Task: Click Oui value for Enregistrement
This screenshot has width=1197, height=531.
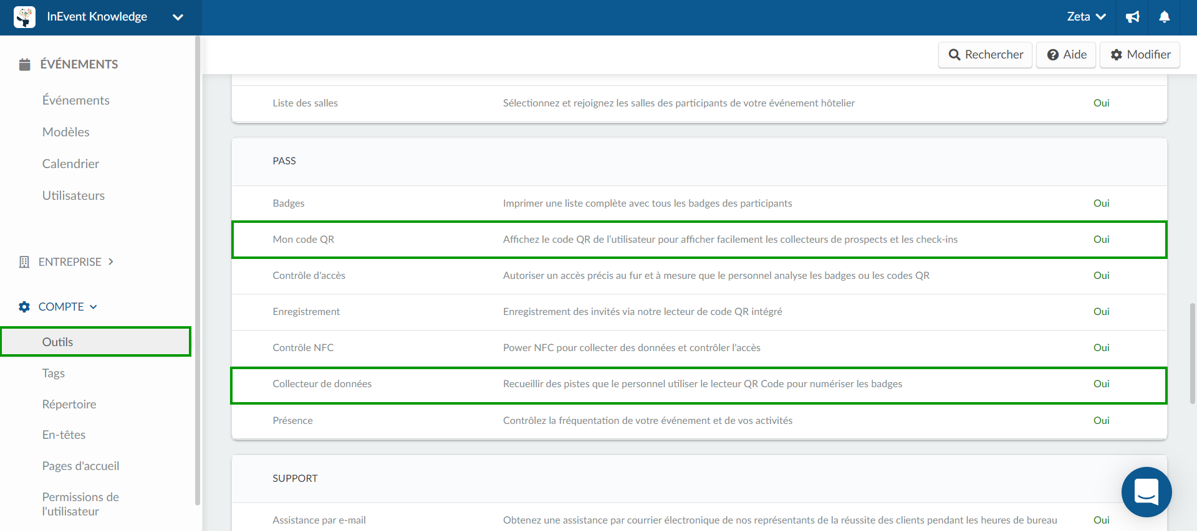Action: click(1101, 312)
